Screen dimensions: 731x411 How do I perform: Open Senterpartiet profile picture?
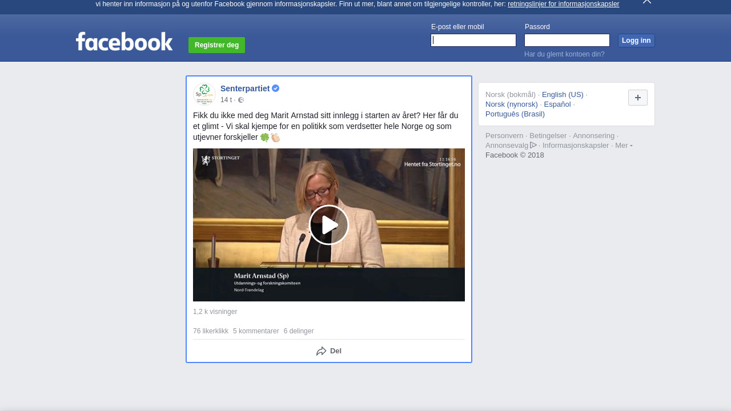[x=204, y=94]
